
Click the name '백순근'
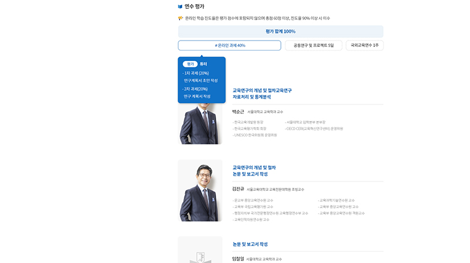coord(238,112)
